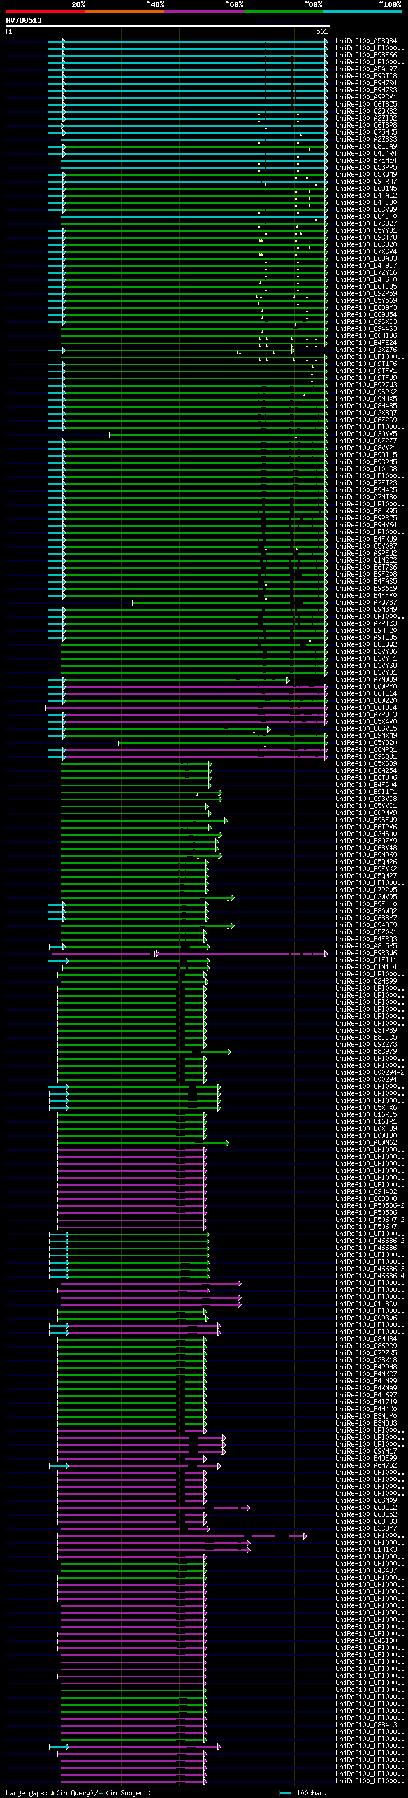Viewport: 408px width, 1798px height.
Task: Select hit label UniRef100_C1FIJ1
Action: click(x=366, y=961)
